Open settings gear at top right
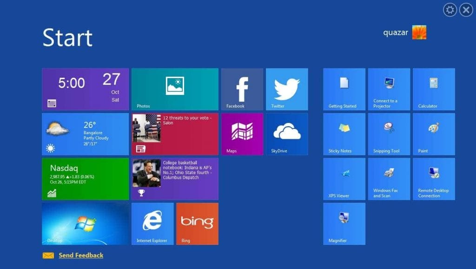476x269 pixels. pyautogui.click(x=450, y=10)
